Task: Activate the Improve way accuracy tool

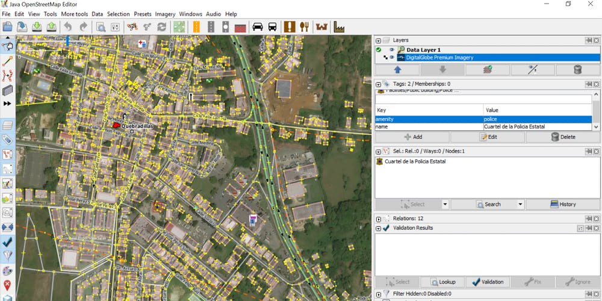Action: point(7,76)
